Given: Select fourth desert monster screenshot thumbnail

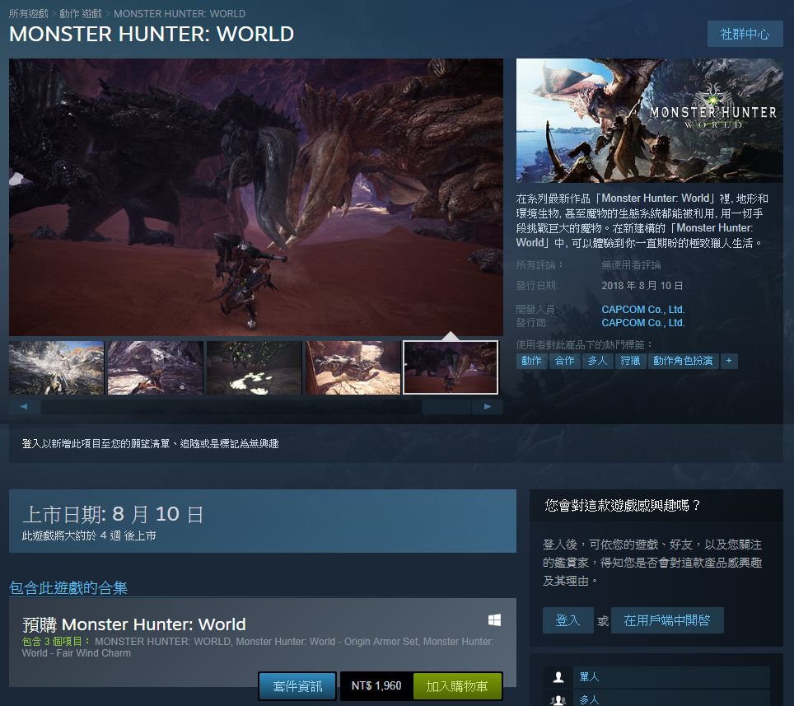Looking at the screenshot, I should pos(353,367).
